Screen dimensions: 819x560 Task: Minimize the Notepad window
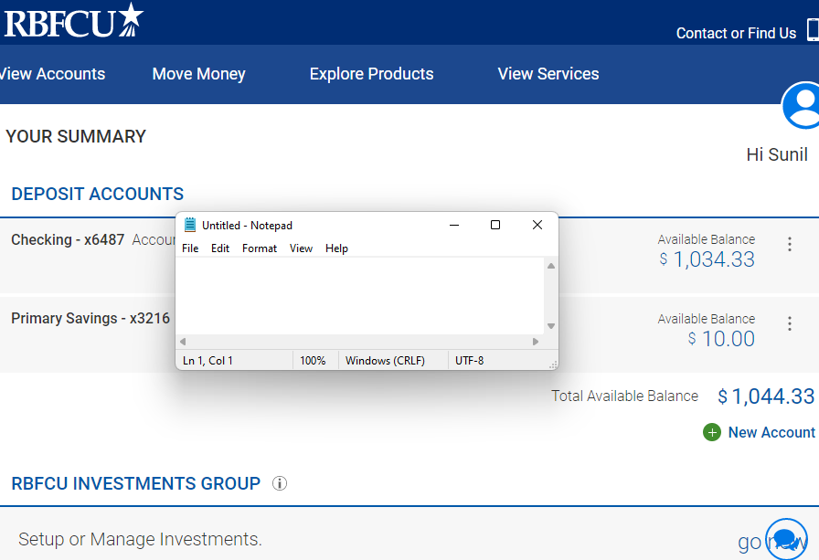[454, 225]
